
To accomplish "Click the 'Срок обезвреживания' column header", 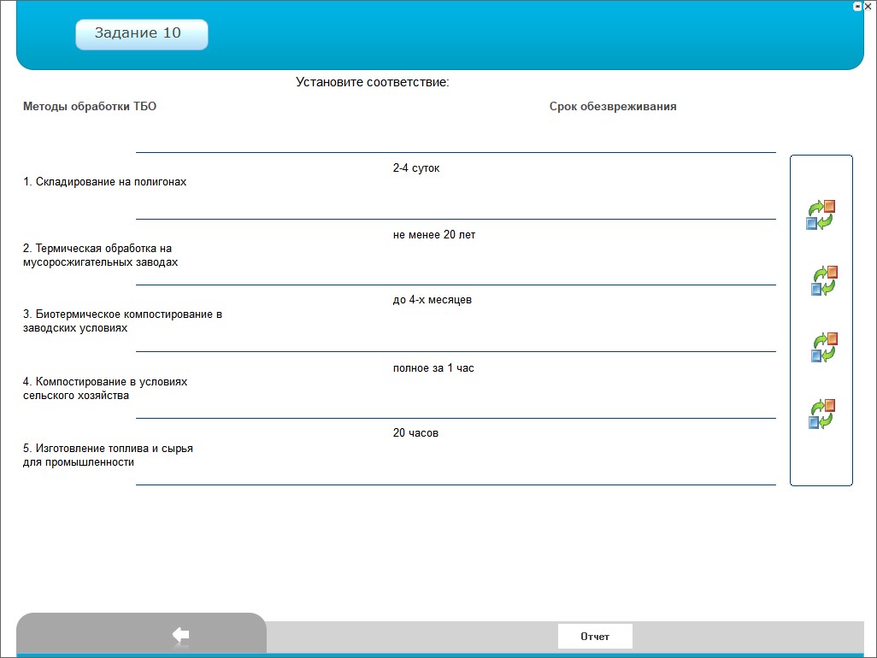I will [613, 107].
